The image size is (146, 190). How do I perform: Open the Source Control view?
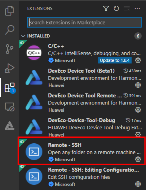click(x=10, y=49)
